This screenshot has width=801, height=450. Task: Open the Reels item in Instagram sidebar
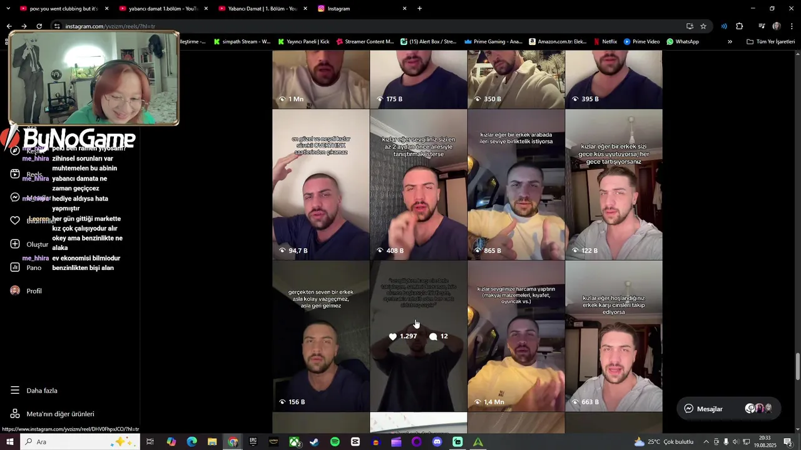pos(27,174)
